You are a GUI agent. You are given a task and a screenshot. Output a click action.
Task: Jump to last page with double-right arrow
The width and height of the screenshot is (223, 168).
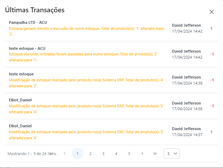(x=155, y=154)
